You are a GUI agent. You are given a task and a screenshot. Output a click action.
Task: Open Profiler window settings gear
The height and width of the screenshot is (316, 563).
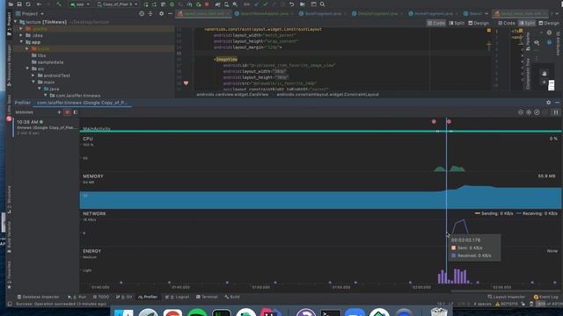(x=548, y=103)
